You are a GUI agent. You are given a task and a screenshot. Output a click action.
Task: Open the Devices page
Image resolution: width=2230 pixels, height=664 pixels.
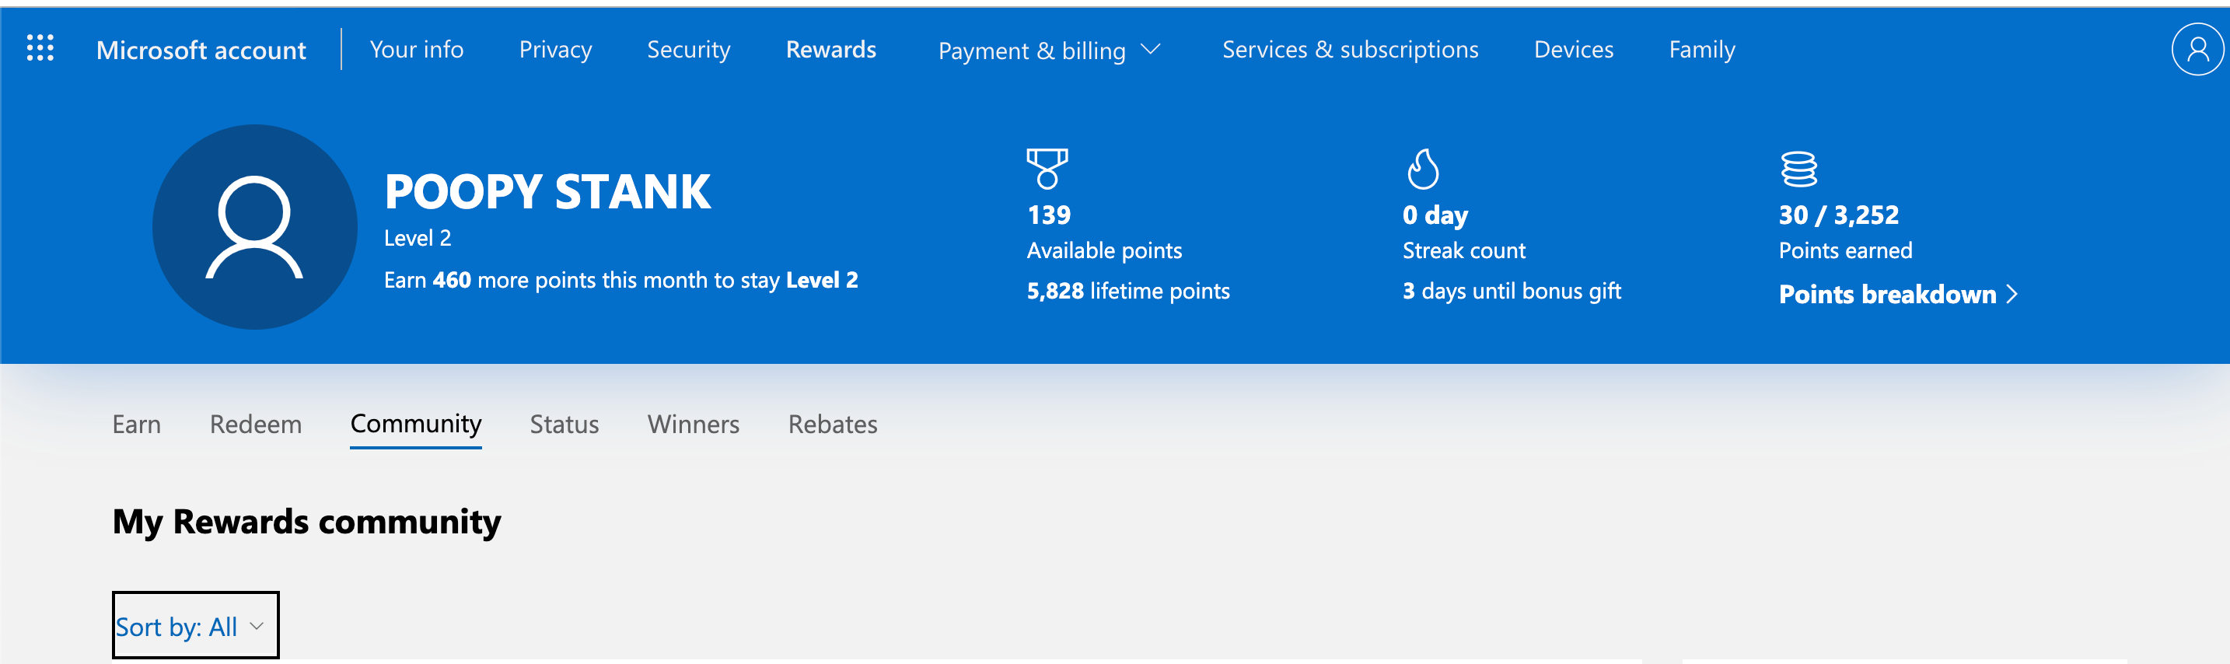pyautogui.click(x=1573, y=49)
